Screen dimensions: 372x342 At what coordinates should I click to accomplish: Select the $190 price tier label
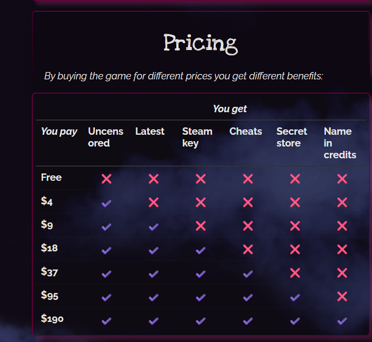(x=52, y=319)
